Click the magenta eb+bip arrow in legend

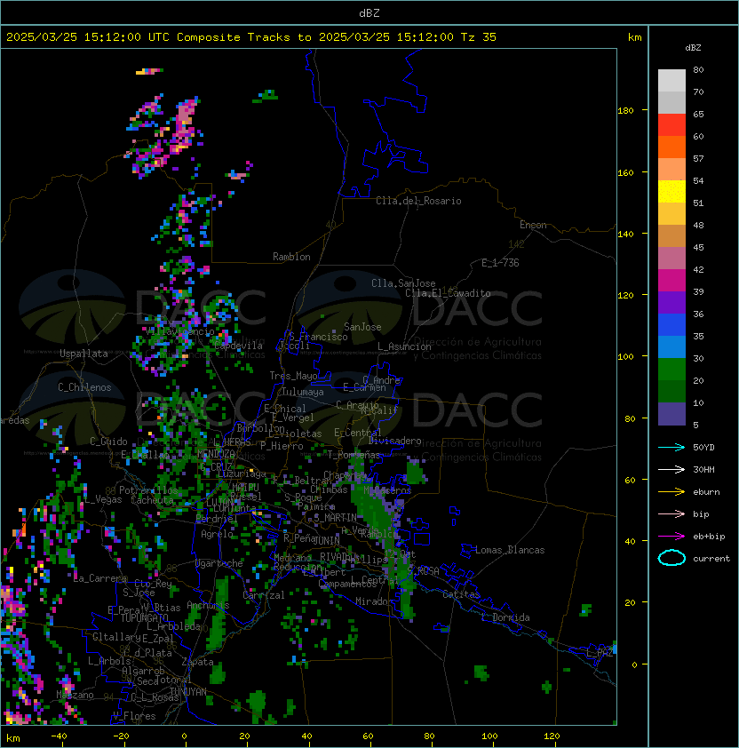point(671,537)
